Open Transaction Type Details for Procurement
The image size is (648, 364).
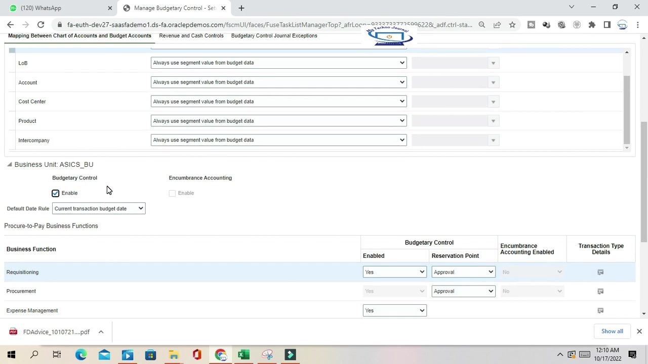tap(600, 291)
